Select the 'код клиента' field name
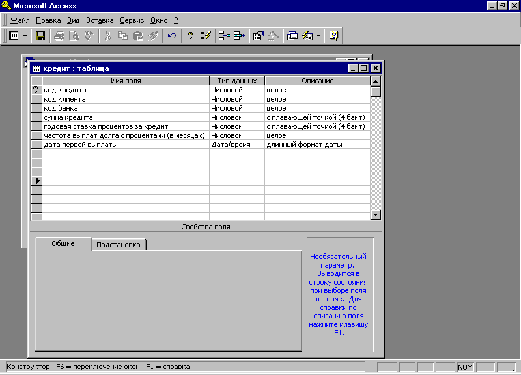This screenshot has height=375, width=521. (x=126, y=99)
